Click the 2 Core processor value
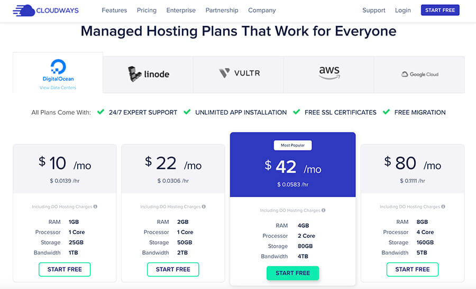 [x=306, y=236]
